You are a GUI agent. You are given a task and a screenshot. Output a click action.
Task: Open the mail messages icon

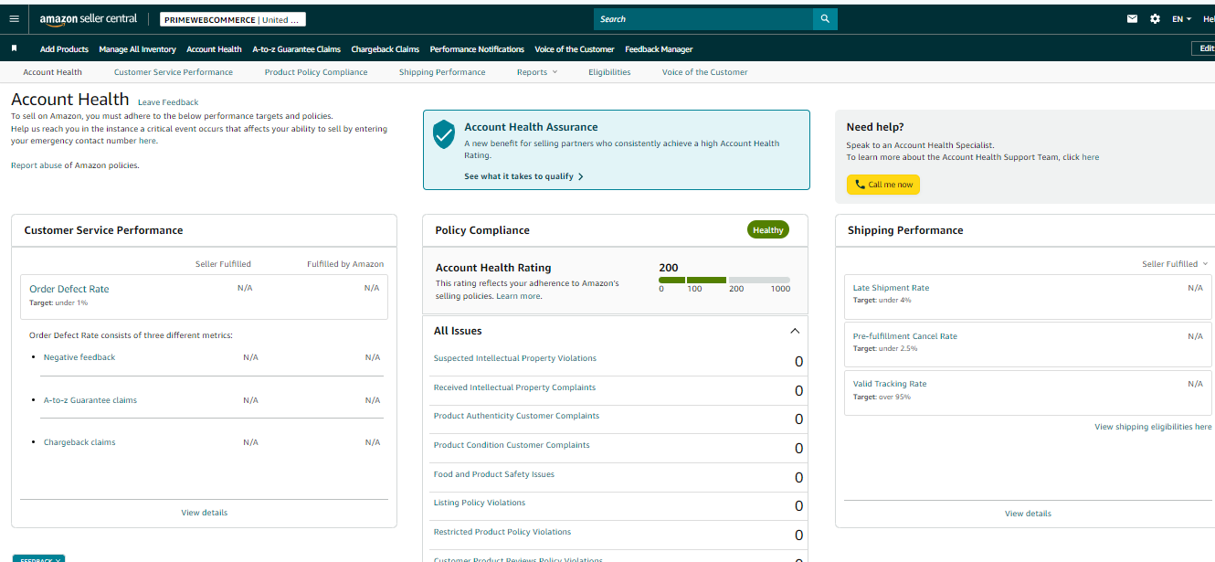pos(1133,18)
